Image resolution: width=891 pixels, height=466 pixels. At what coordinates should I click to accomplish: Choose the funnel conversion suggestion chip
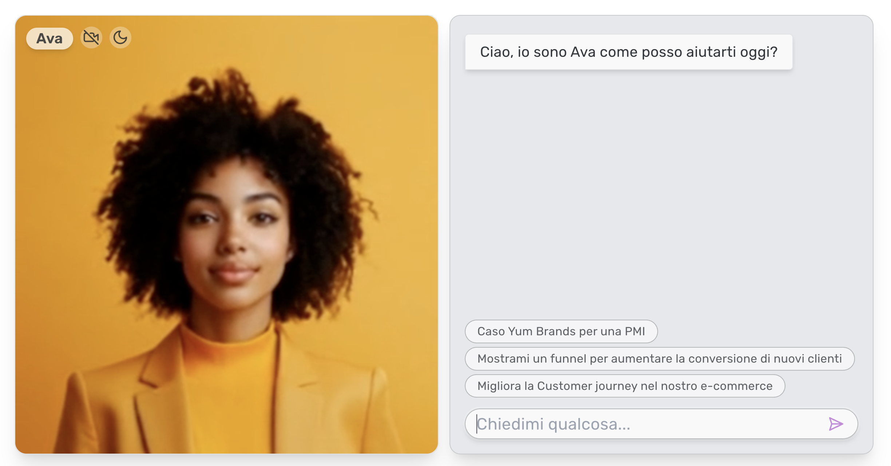point(660,359)
